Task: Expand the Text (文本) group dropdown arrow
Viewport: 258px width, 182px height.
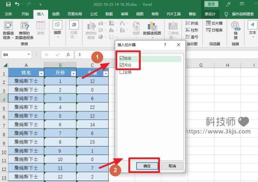Action: [x=253, y=37]
